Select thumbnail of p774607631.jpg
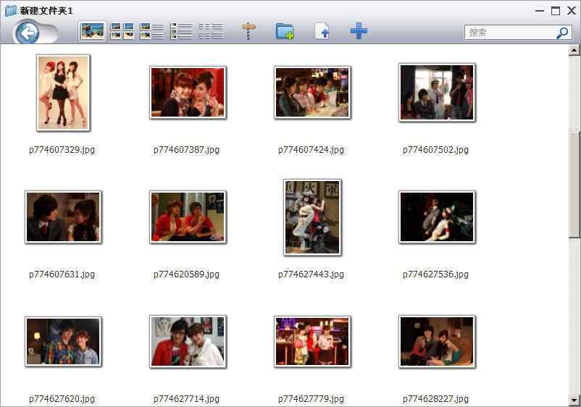581x407 pixels. click(x=63, y=217)
